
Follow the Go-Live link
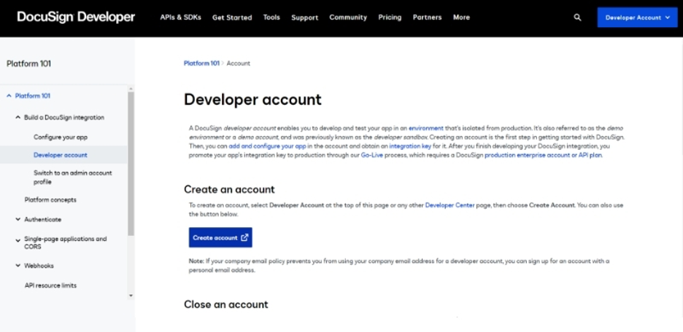[x=371, y=155]
